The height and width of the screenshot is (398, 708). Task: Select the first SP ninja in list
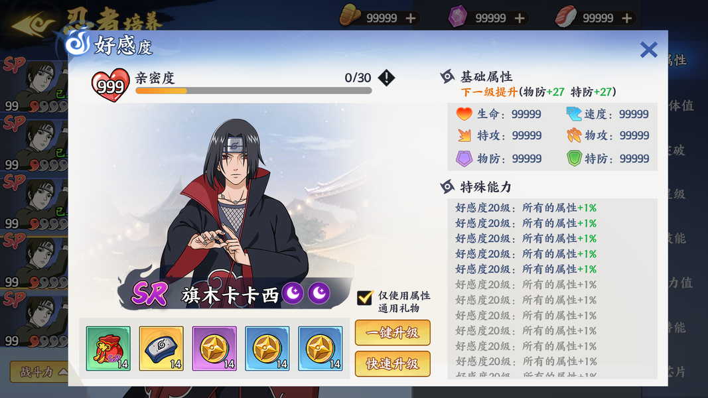pyautogui.click(x=35, y=86)
